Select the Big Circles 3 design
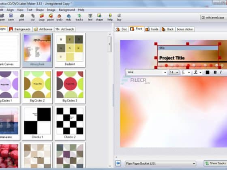The image size is (227, 170). click(70, 87)
